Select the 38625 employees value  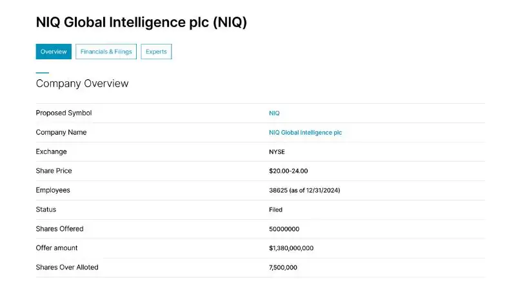(304, 190)
